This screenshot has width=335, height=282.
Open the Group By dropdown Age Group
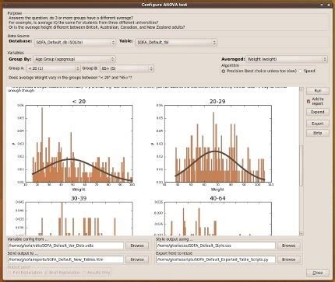click(x=74, y=59)
